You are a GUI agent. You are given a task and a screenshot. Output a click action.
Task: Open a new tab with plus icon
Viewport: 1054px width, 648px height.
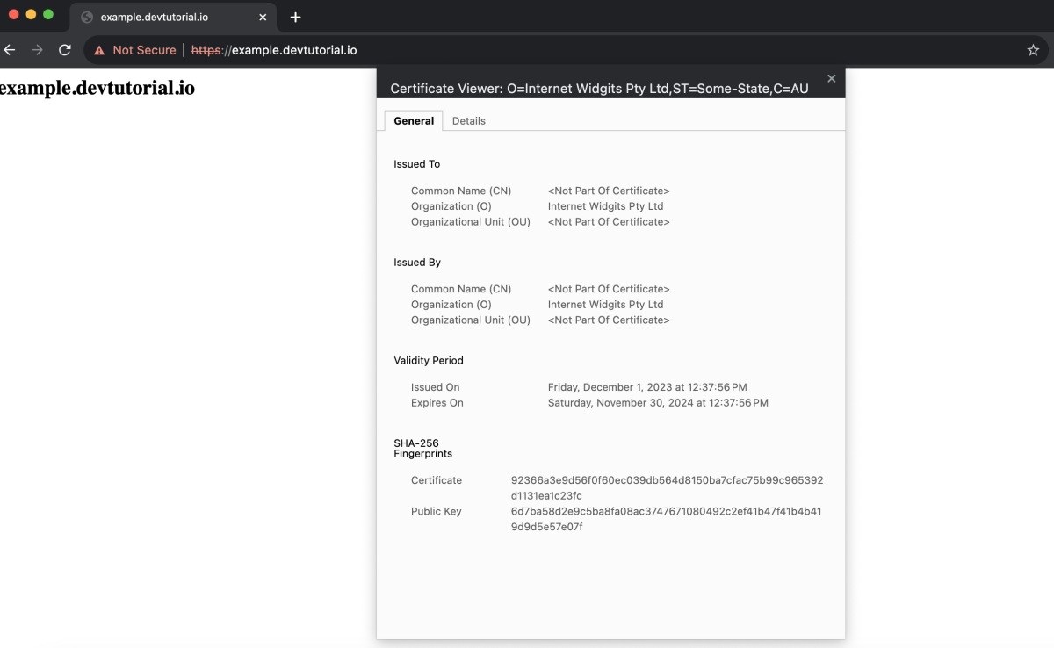pyautogui.click(x=295, y=17)
